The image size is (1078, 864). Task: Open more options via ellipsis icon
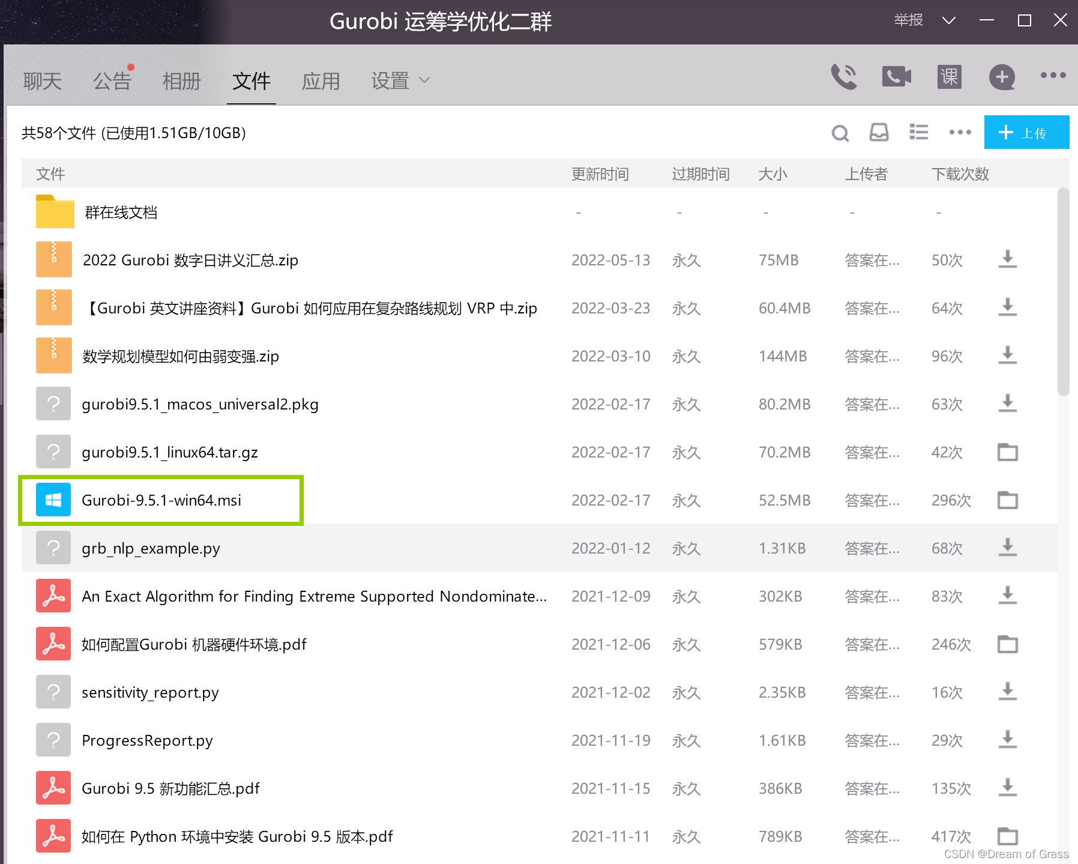pyautogui.click(x=959, y=133)
